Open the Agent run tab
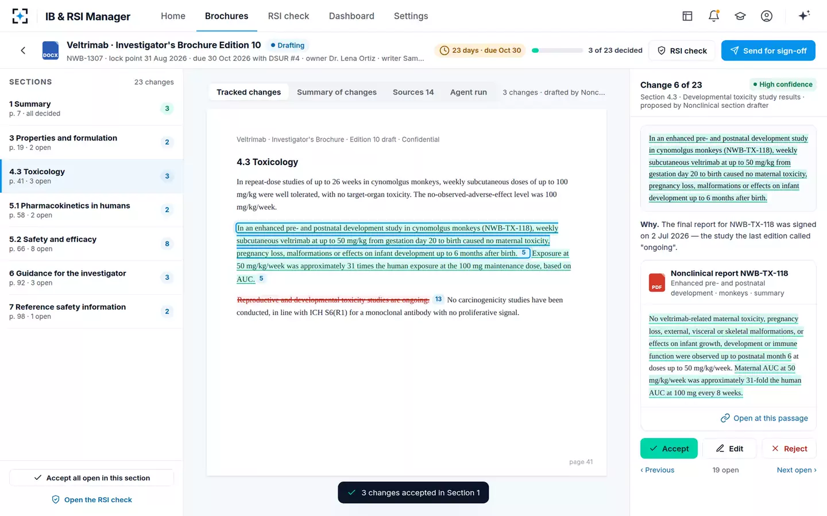Screen dimensions: 827x516 pyautogui.click(x=468, y=92)
